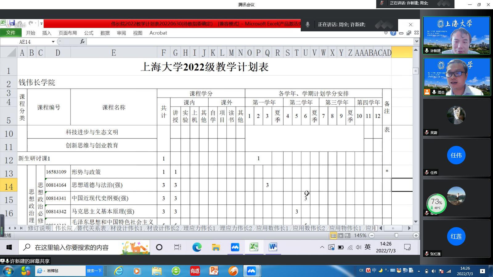Viewport: 493px width, 277px height.
Task: Click the Save icon in Excel's quick access toolbar
Action: [12, 23]
